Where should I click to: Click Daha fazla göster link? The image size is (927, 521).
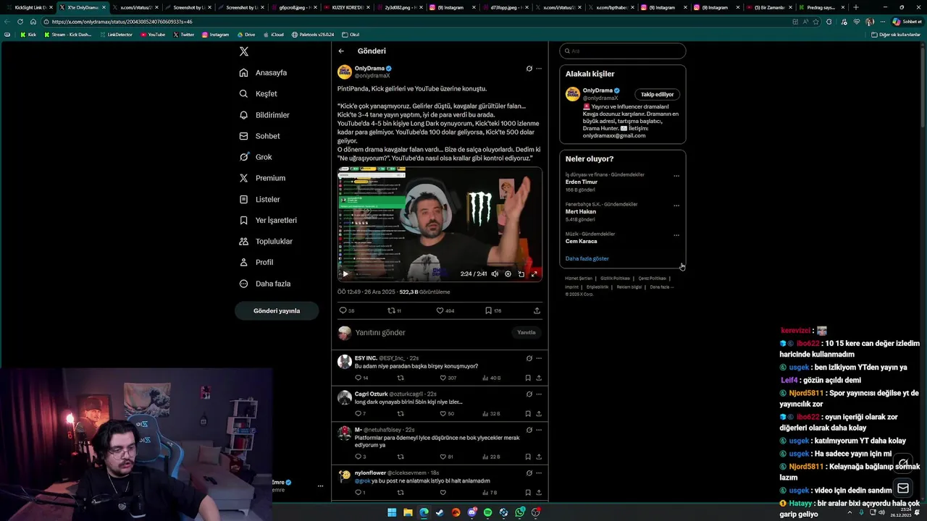[x=587, y=258]
